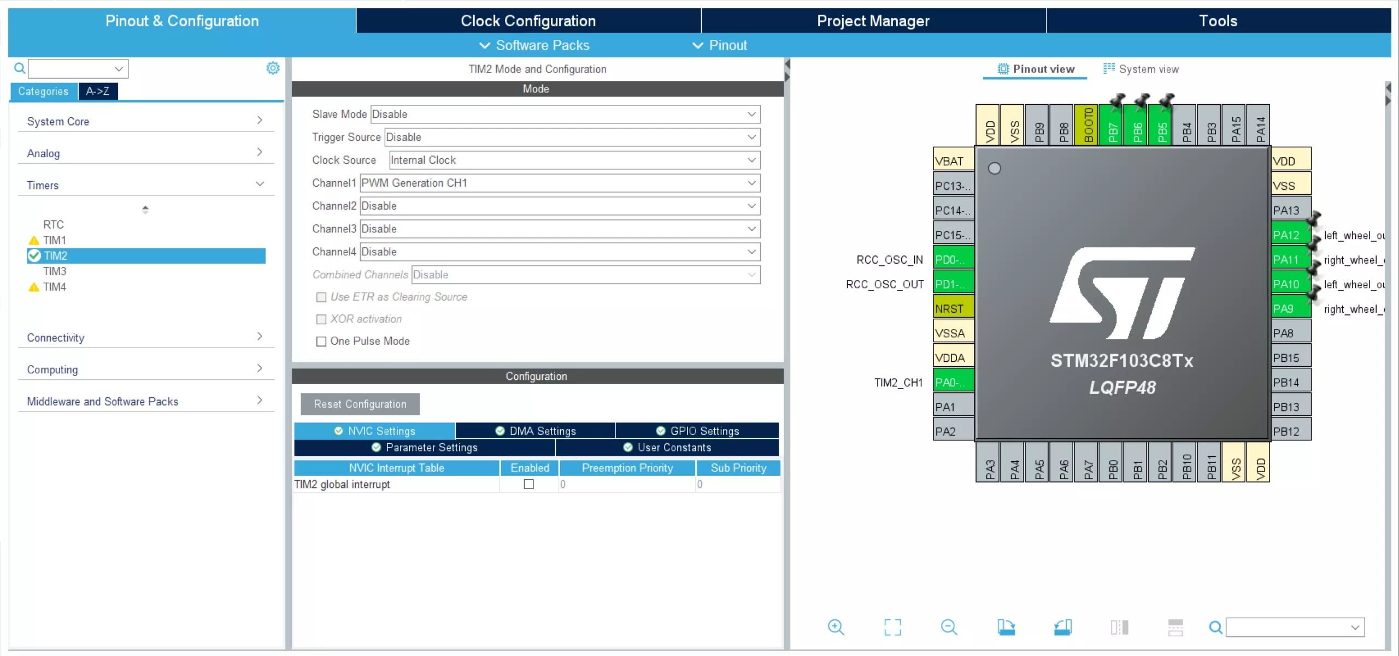
Task: Check the One Pulse Mode option
Action: [321, 341]
